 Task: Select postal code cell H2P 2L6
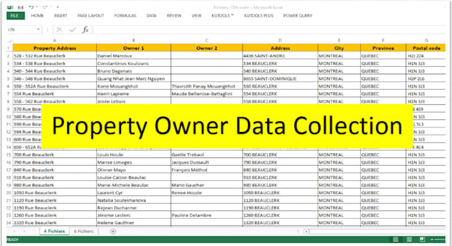pos(426,78)
